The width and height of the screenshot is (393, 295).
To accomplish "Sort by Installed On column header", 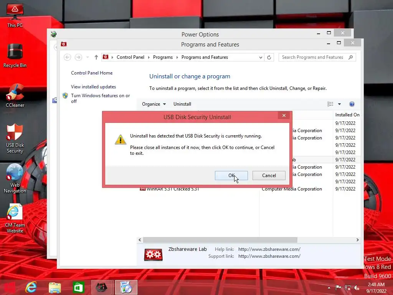I will pyautogui.click(x=347, y=115).
